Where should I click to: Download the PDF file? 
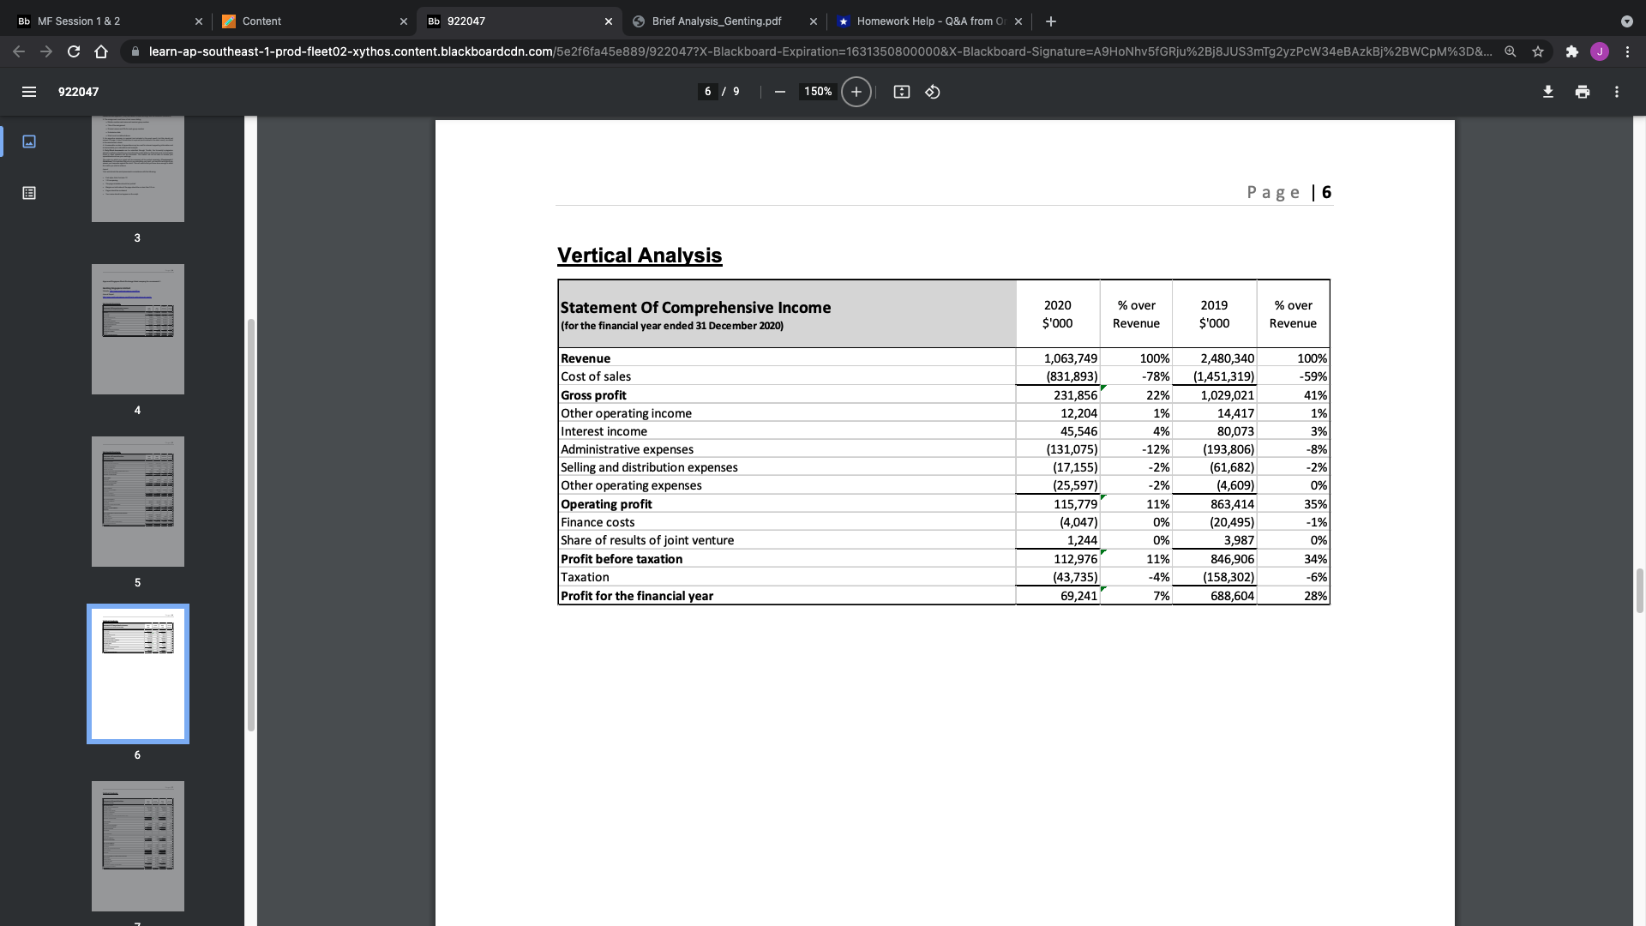click(x=1547, y=92)
